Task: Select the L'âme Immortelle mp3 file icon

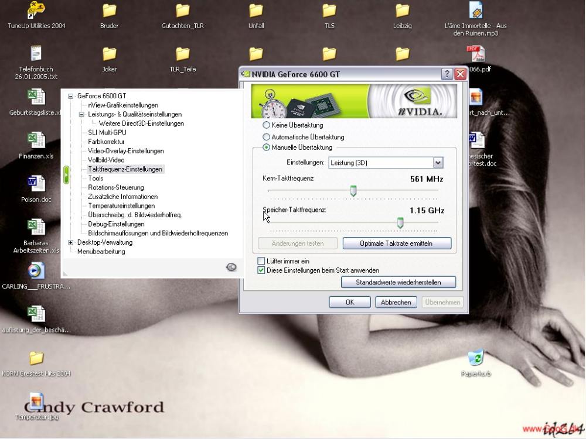Action: (476, 10)
